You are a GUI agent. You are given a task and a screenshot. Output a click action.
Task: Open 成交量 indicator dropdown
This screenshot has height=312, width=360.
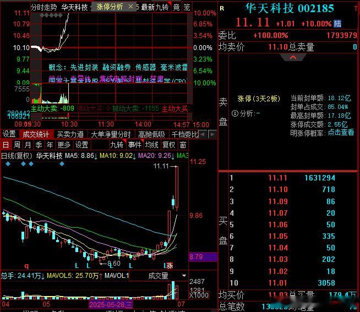click(184, 276)
